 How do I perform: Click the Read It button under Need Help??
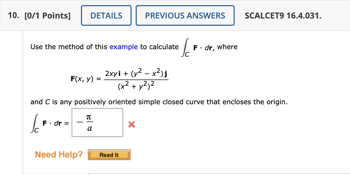point(109,155)
